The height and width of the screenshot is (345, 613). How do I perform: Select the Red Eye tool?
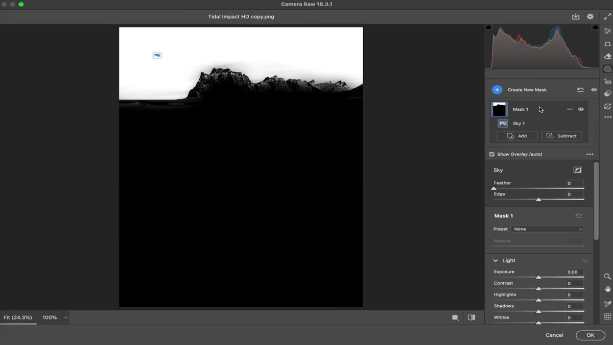point(607,82)
